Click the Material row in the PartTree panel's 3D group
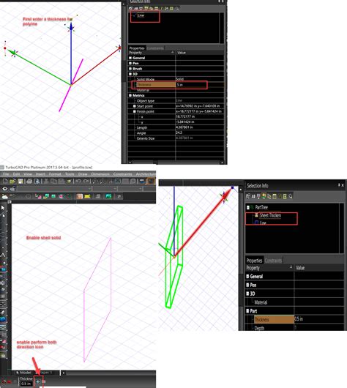The height and width of the screenshot is (388, 347). (x=294, y=302)
